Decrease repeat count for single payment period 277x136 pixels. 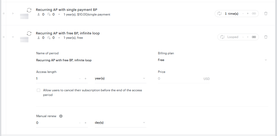[x=243, y=13]
